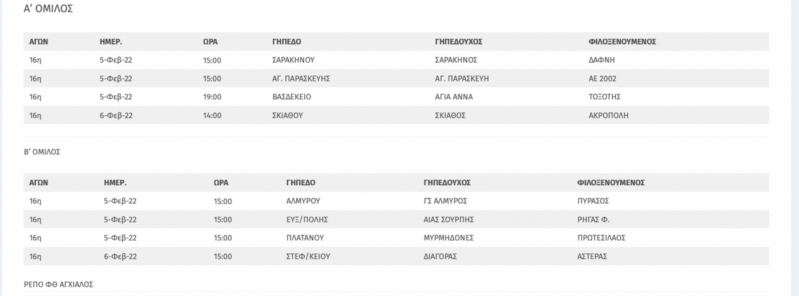Select the ΒΑΣΔΕΚΕΙΟ stadium entry
Viewport: 799px width, 296px height.
pos(292,96)
